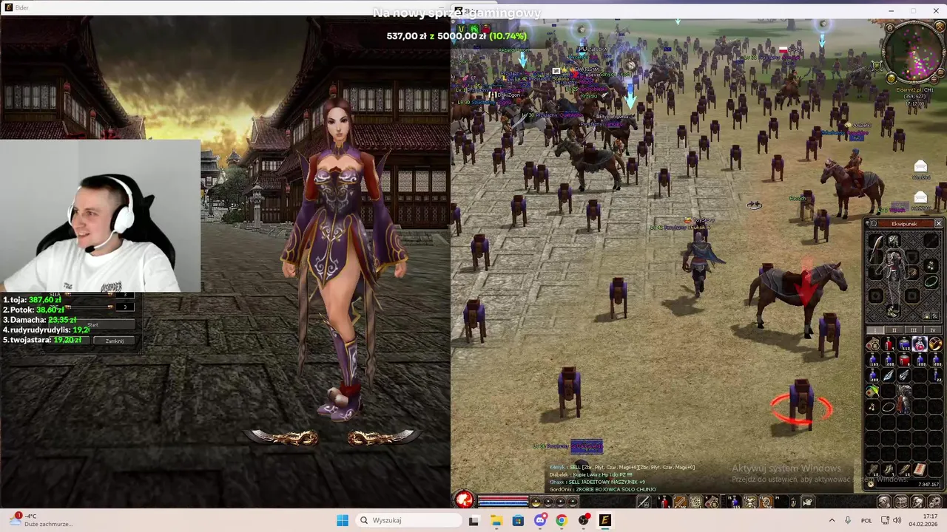Select the equipped green bracelet slot
The image size is (947, 532).
931,281
